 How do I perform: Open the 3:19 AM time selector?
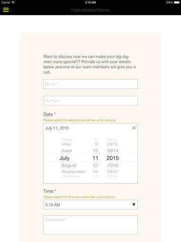(90, 205)
